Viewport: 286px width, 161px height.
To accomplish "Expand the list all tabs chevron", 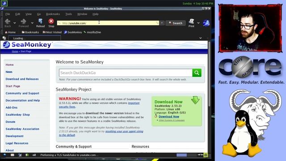I will tap(201, 38).
